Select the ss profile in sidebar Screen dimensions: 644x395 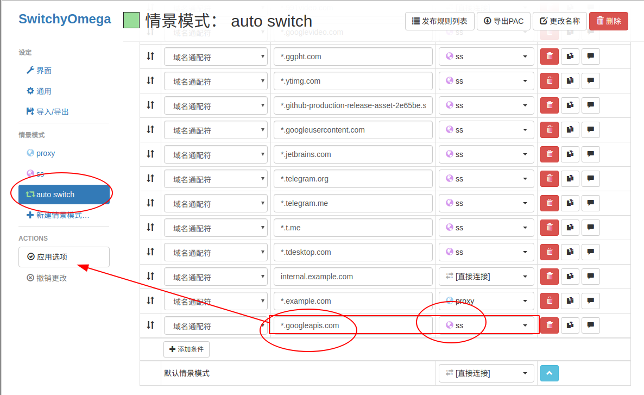tap(36, 174)
